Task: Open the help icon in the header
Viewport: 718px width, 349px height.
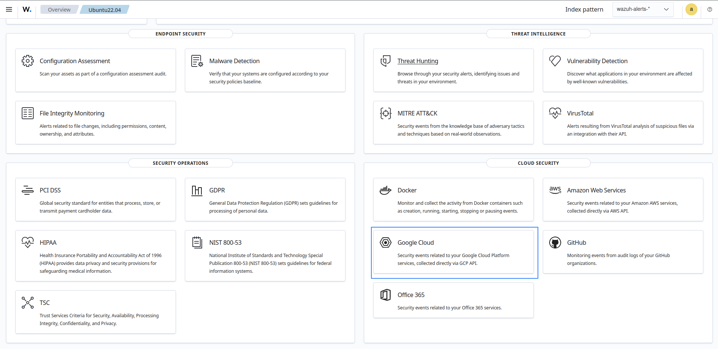Action: point(709,9)
